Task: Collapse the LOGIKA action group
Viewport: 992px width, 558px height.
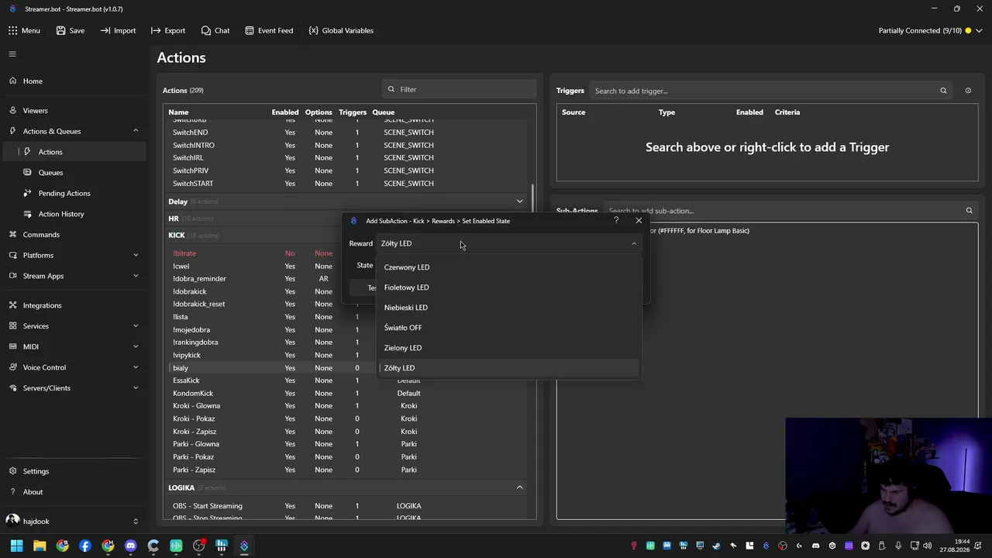Action: 520,487
